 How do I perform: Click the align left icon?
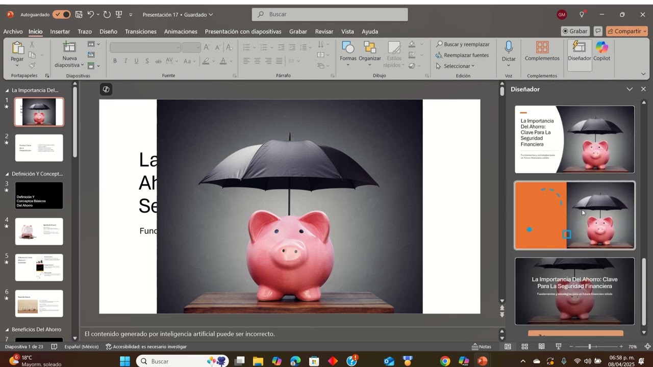click(x=246, y=61)
